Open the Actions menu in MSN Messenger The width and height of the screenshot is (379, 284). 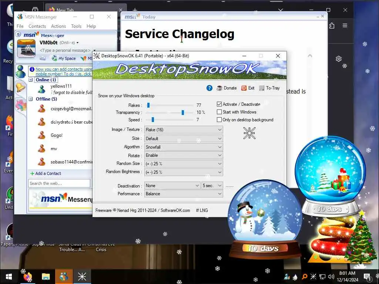58,26
